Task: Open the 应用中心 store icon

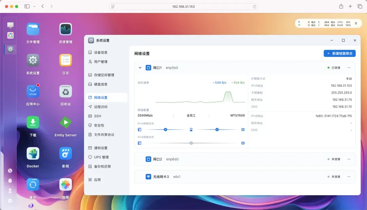Action: click(33, 91)
